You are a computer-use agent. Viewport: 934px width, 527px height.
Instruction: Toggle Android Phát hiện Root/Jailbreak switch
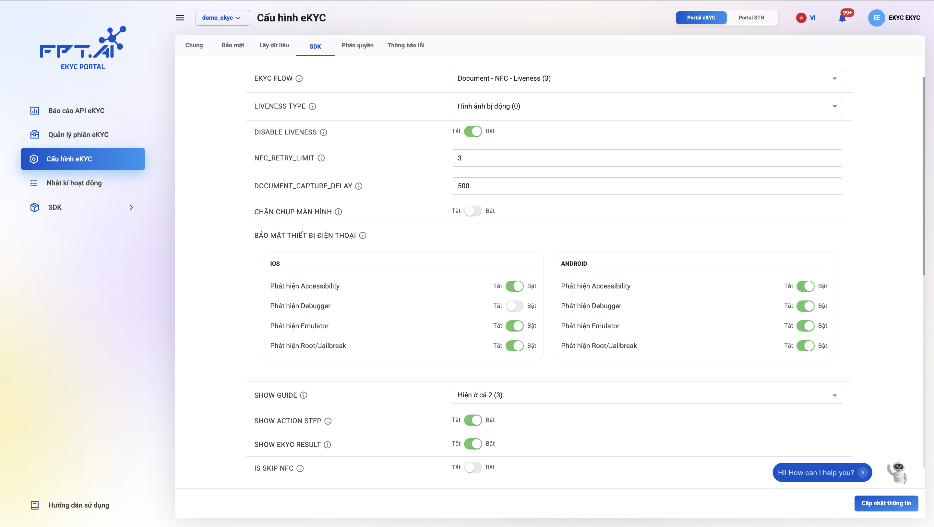pos(805,346)
